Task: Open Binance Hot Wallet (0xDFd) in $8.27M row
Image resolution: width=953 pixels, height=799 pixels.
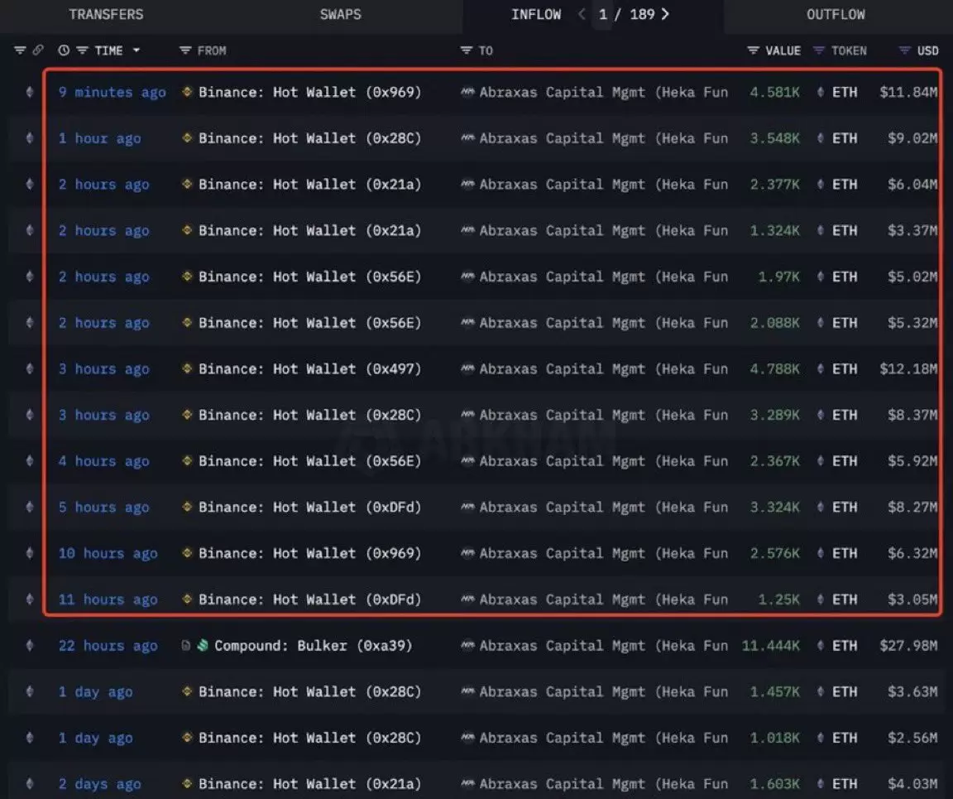Action: click(x=310, y=507)
